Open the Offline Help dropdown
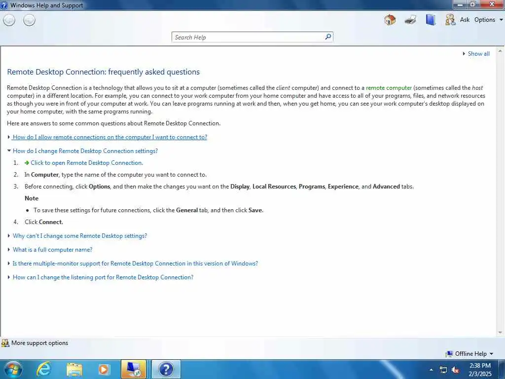Screen dimensions: 505x379 [x=474, y=353]
